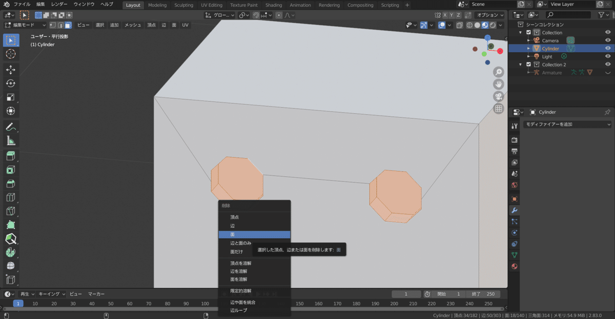Choose Vertices in delete menu
This screenshot has height=319, width=615.
coord(254,217)
